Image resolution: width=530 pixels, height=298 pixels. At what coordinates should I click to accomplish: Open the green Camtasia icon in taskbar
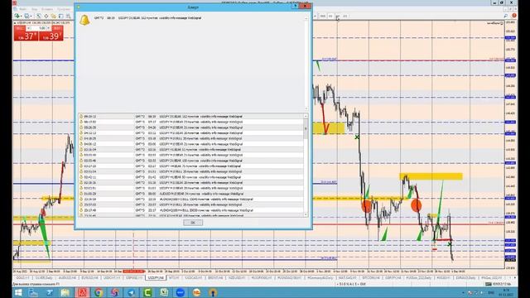(147, 292)
